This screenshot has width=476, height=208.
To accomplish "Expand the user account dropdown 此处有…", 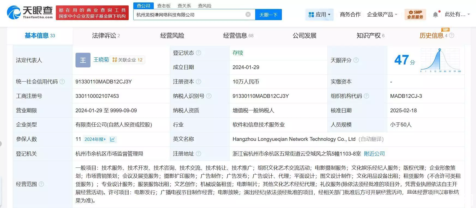I will 457,14.
